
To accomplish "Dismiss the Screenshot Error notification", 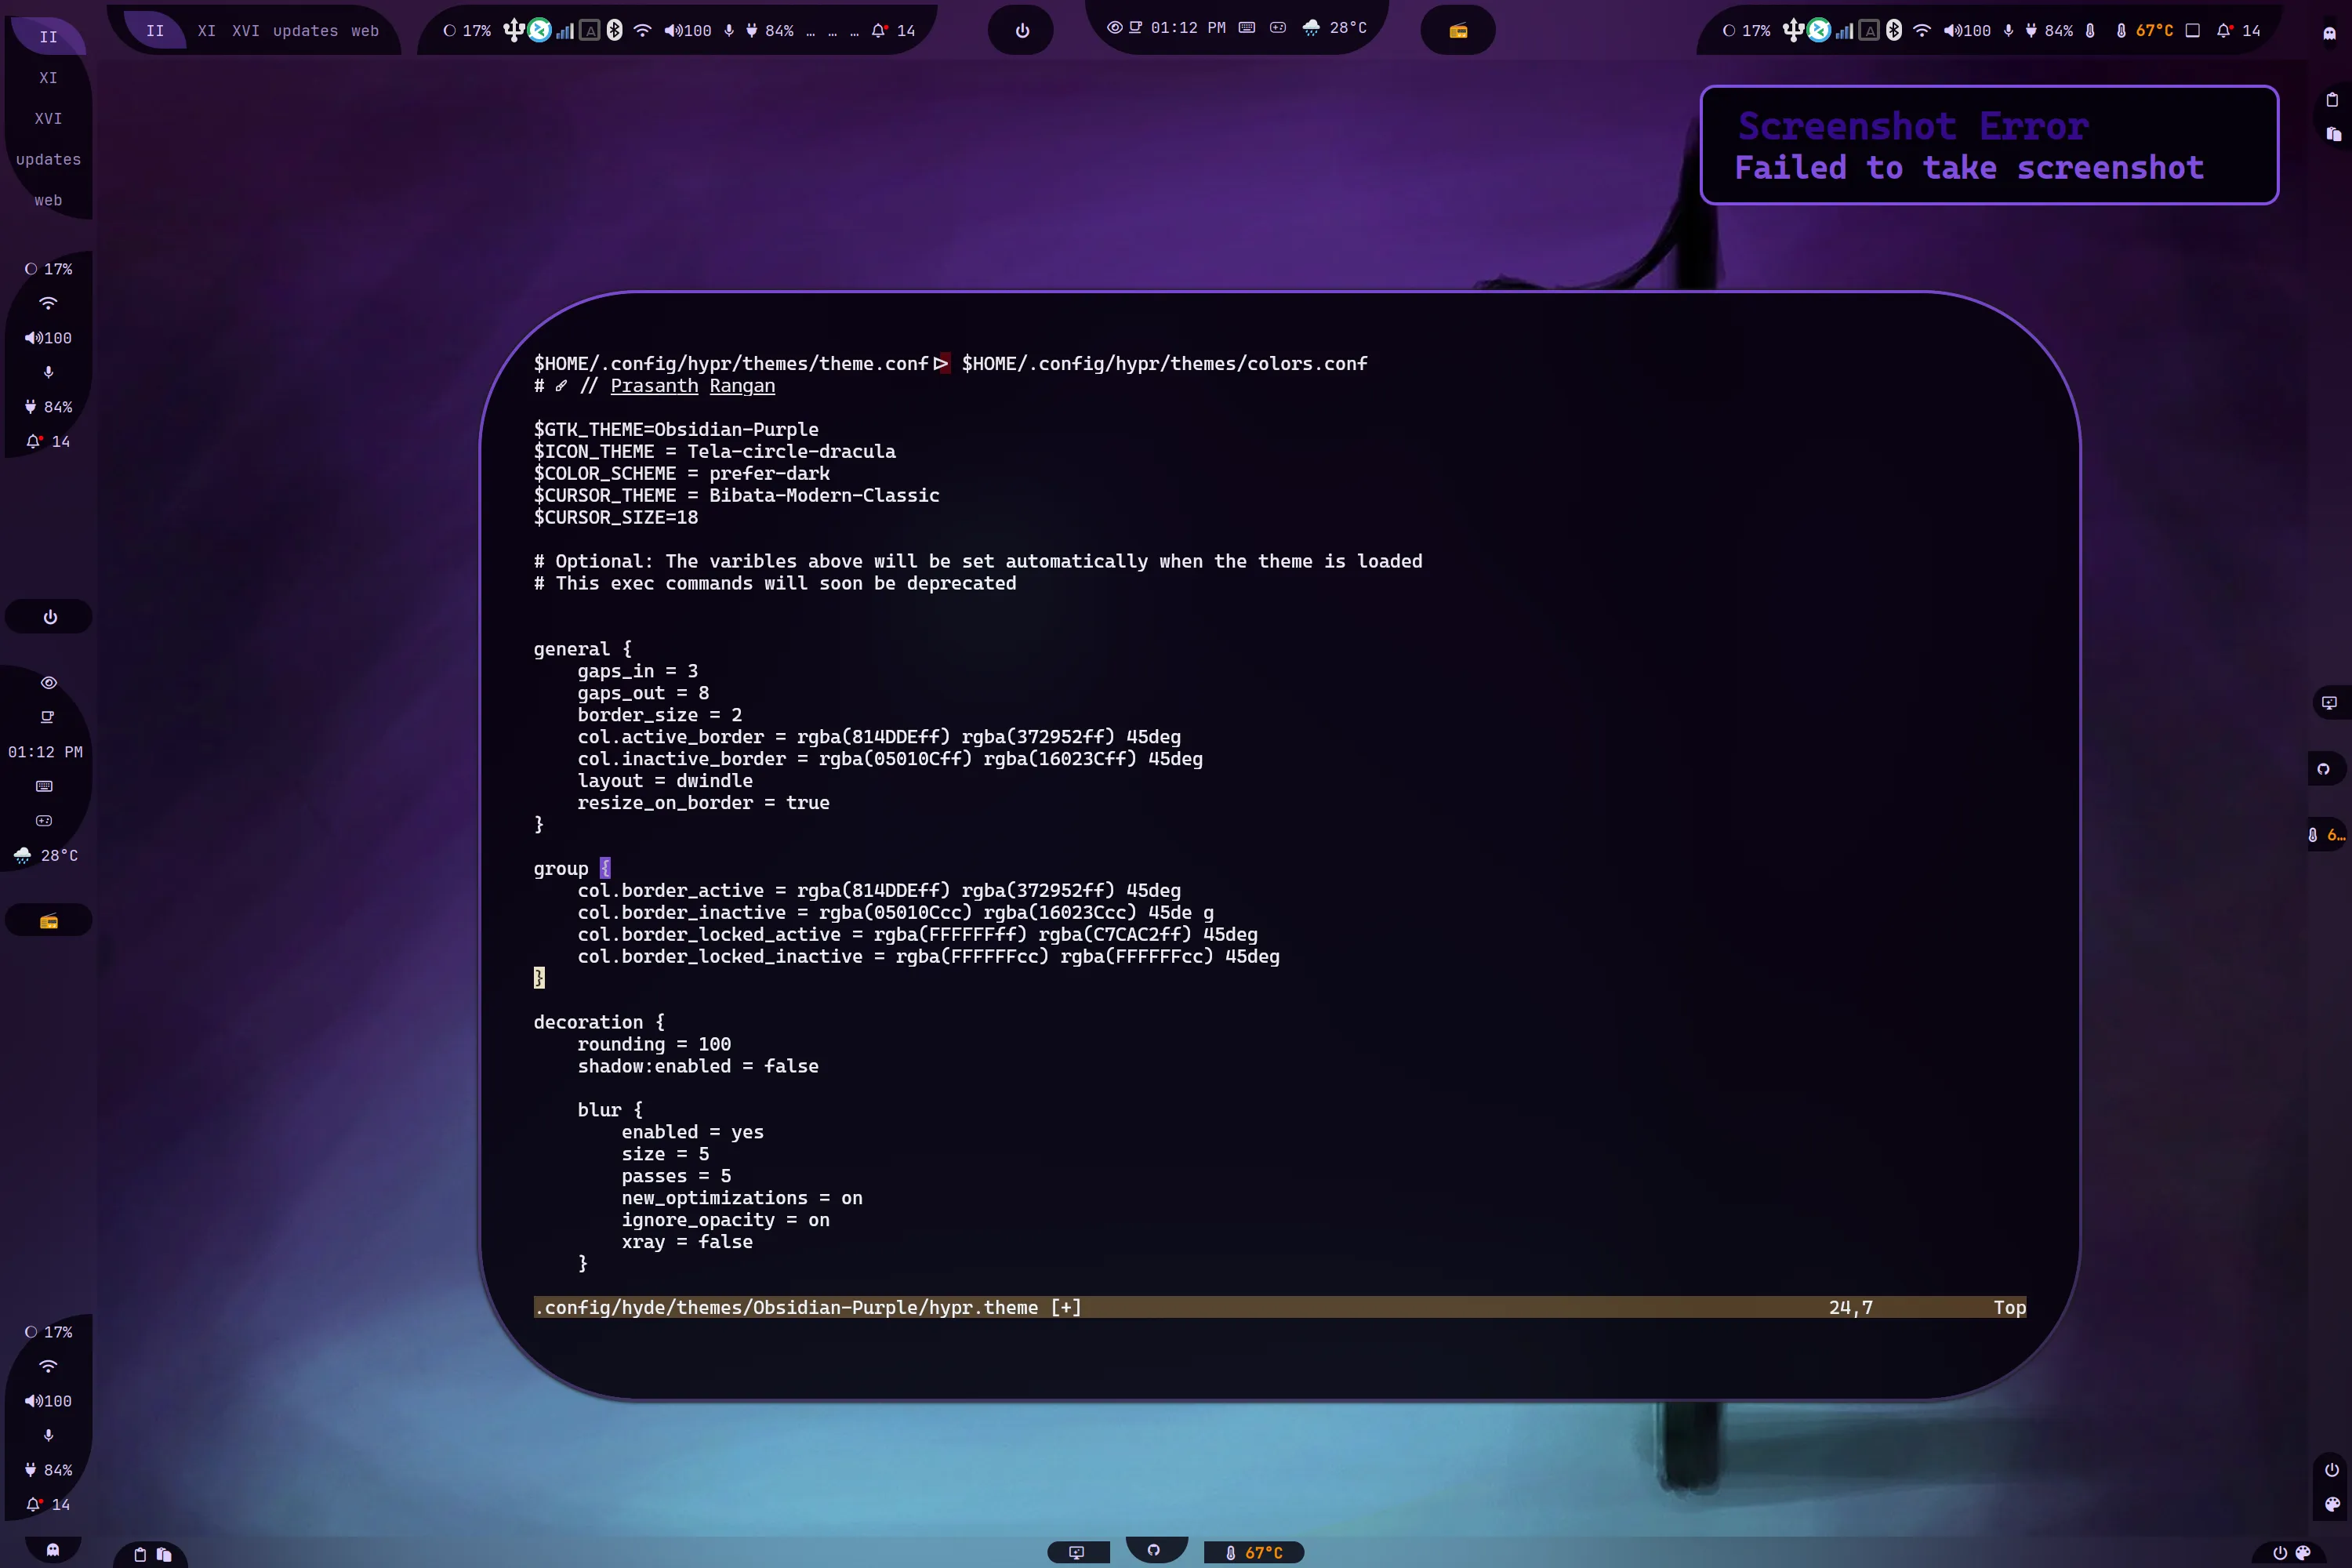I will pyautogui.click(x=1988, y=146).
